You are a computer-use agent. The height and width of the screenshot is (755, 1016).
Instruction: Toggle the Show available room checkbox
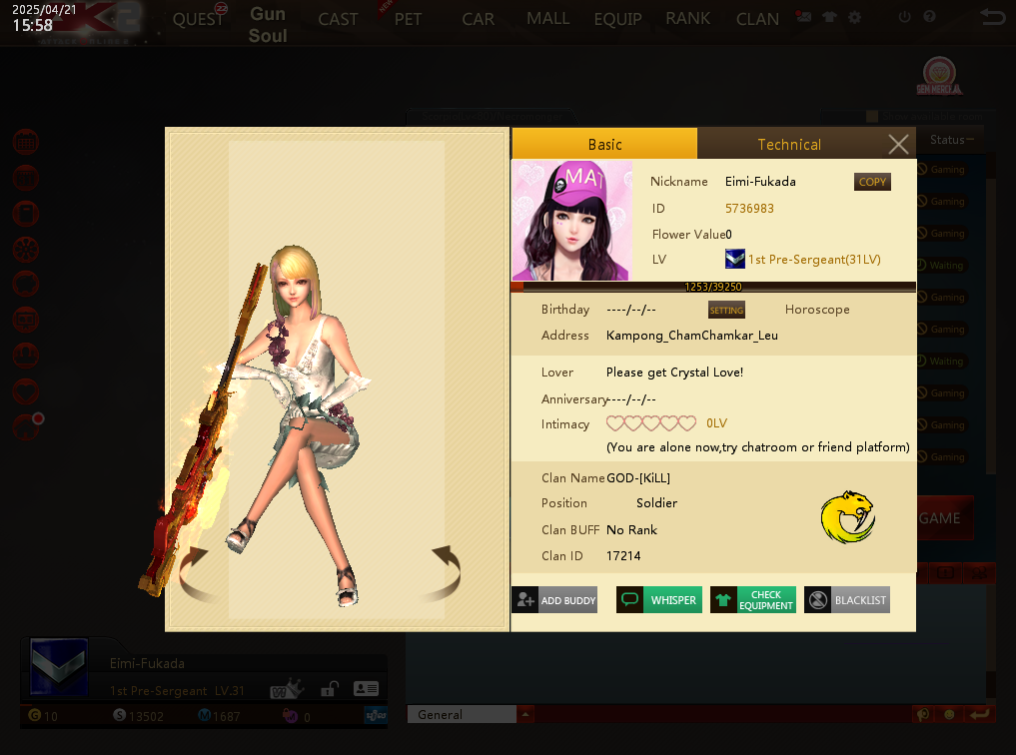point(872,117)
